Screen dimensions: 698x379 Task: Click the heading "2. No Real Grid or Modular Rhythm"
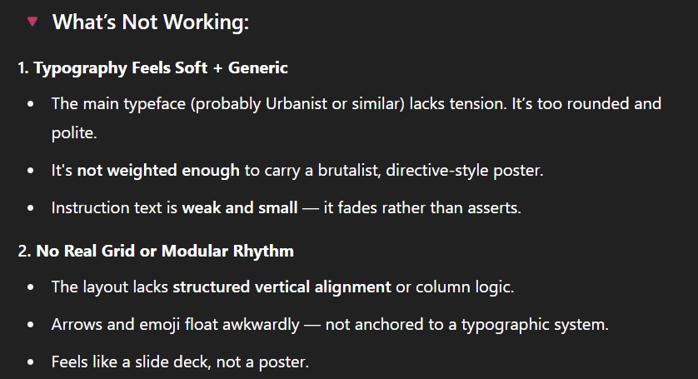click(156, 252)
